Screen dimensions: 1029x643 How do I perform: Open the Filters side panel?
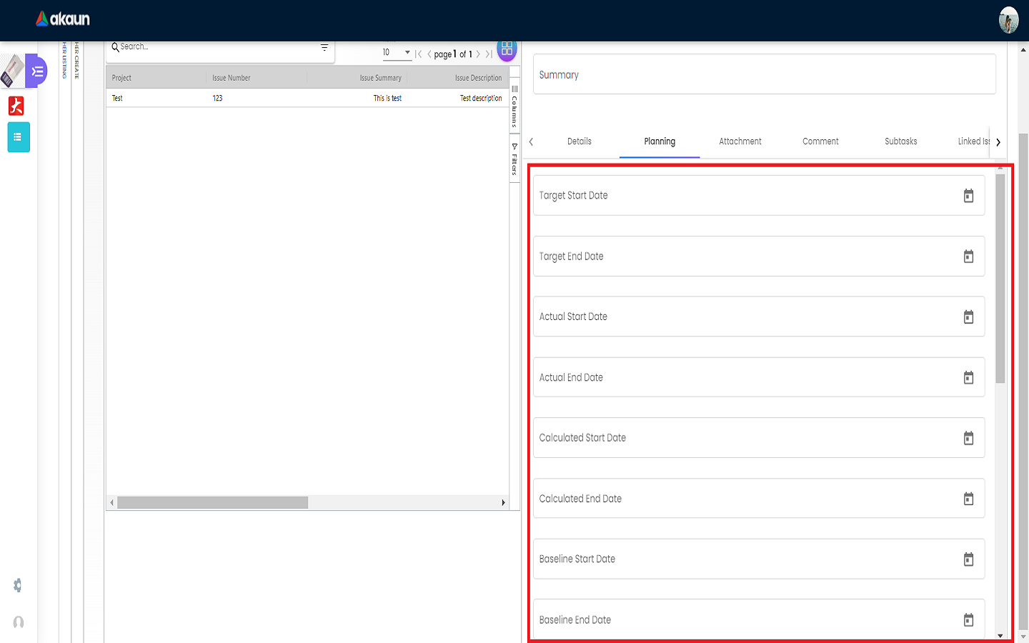pyautogui.click(x=514, y=159)
